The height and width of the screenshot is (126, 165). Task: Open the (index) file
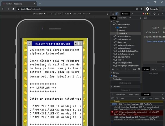[122, 30]
